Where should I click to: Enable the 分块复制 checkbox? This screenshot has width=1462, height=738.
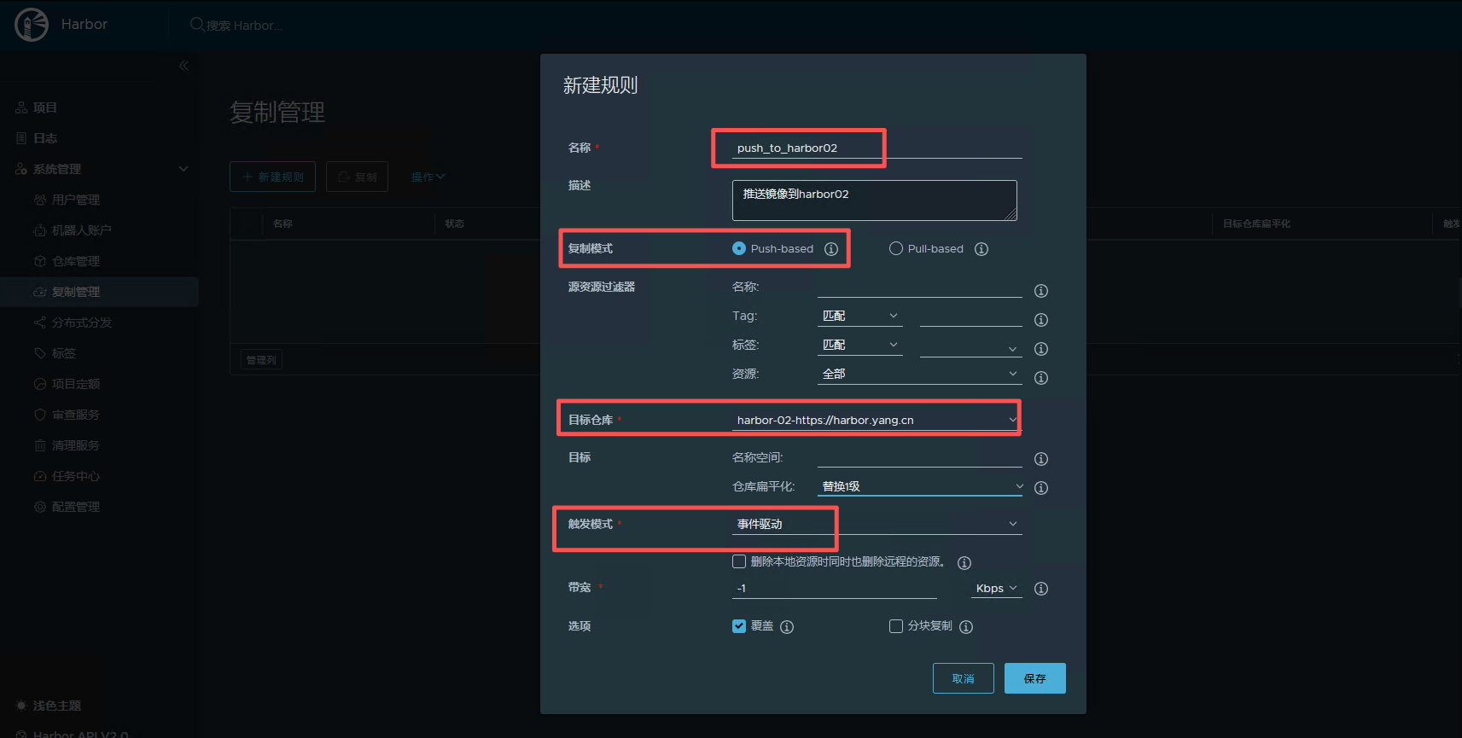pos(896,626)
